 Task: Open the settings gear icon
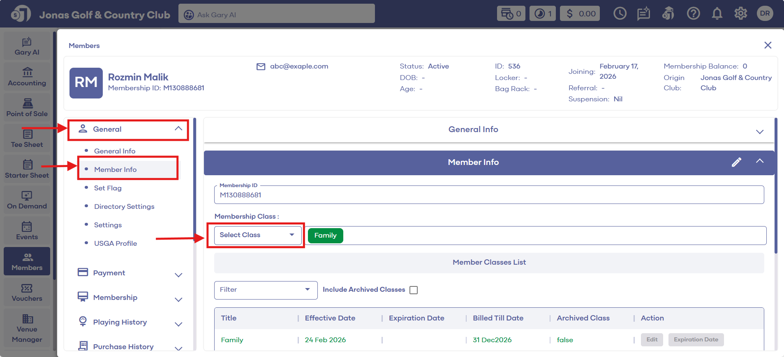click(x=740, y=14)
